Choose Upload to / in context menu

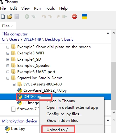pyautogui.click(x=57, y=130)
